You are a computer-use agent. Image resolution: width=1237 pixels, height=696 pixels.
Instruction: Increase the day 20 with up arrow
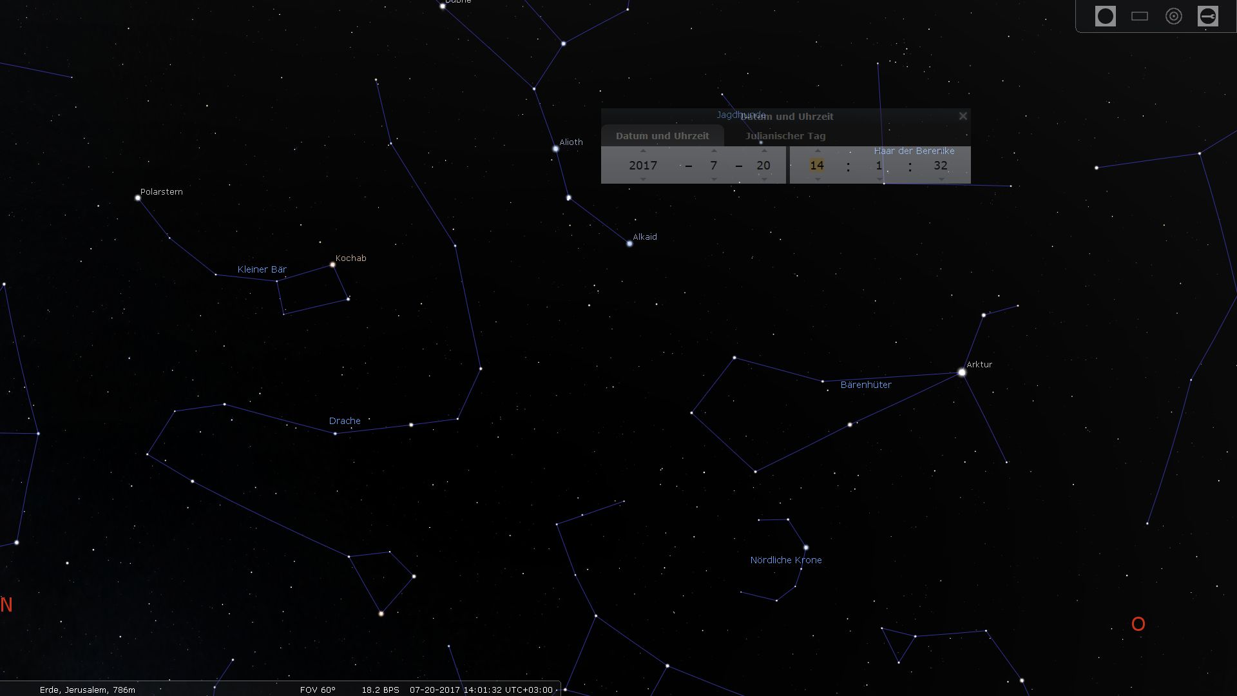point(764,151)
